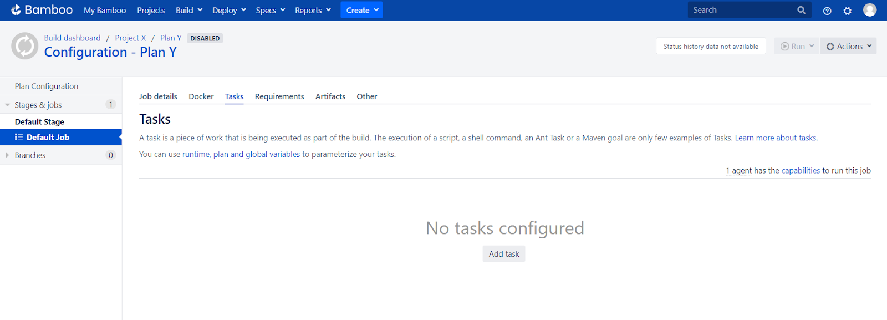Open Learn more about tasks link
This screenshot has height=320, width=887.
(x=776, y=138)
